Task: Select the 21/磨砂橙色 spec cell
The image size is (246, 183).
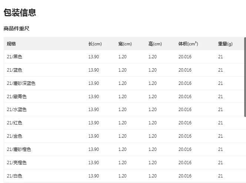Action: (19, 149)
